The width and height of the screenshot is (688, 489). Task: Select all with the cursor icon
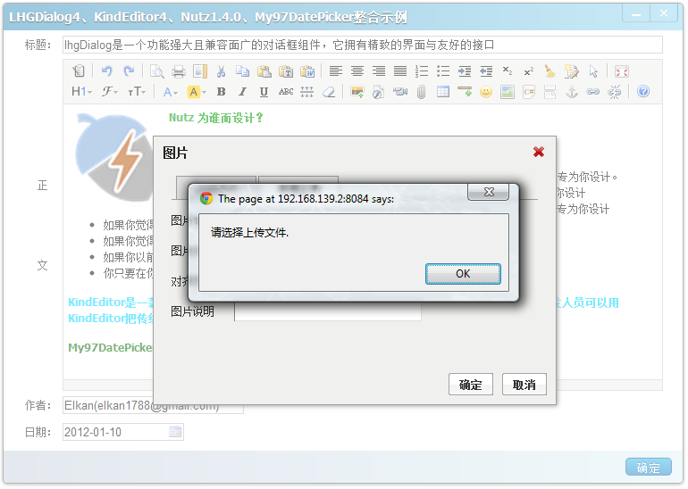click(x=593, y=71)
